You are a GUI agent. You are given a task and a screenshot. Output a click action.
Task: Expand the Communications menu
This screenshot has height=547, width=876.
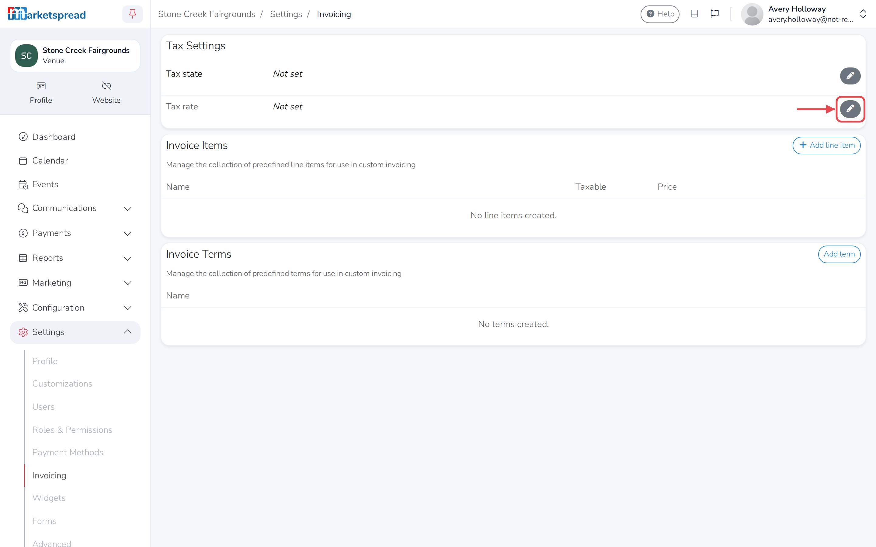coord(75,208)
